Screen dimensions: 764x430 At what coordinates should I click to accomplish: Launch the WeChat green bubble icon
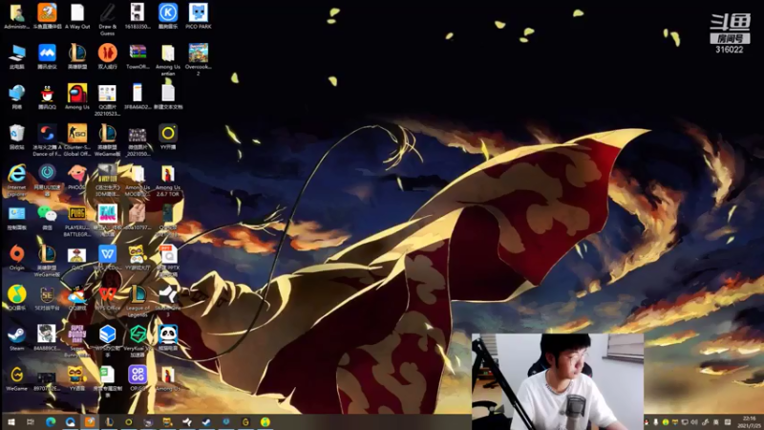tap(47, 214)
